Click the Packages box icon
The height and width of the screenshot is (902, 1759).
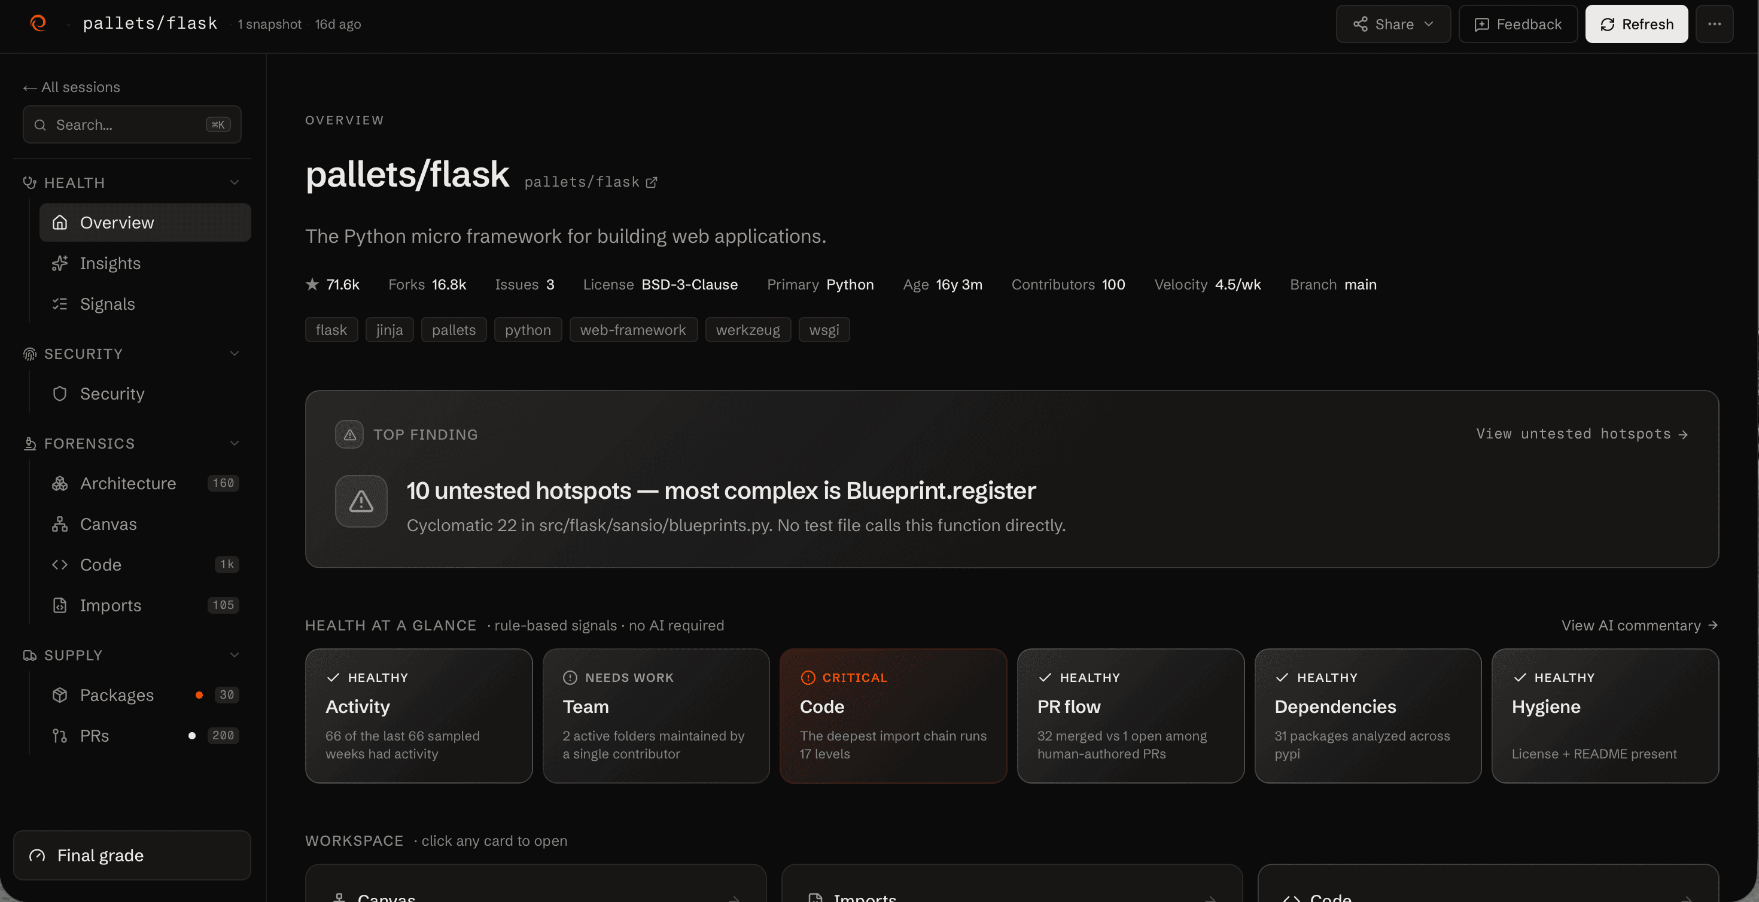(60, 694)
